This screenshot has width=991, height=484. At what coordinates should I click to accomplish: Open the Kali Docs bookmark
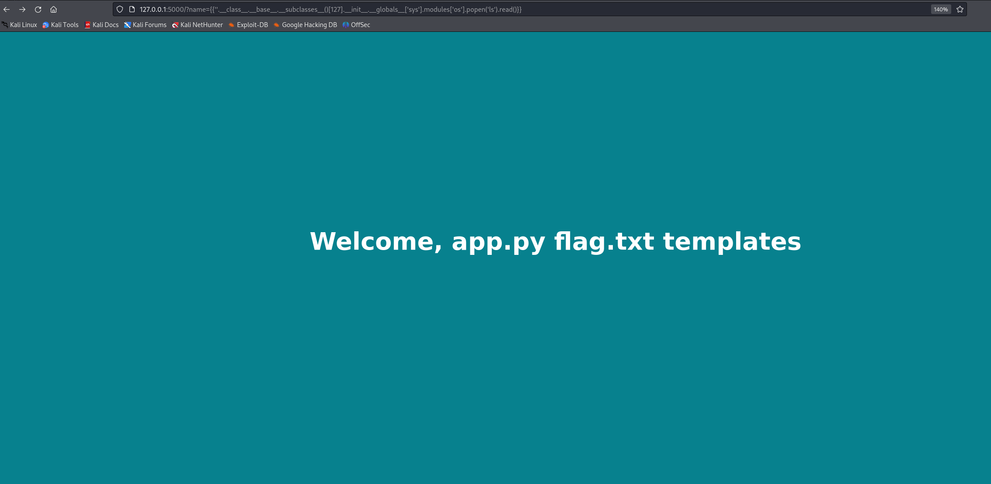[101, 25]
